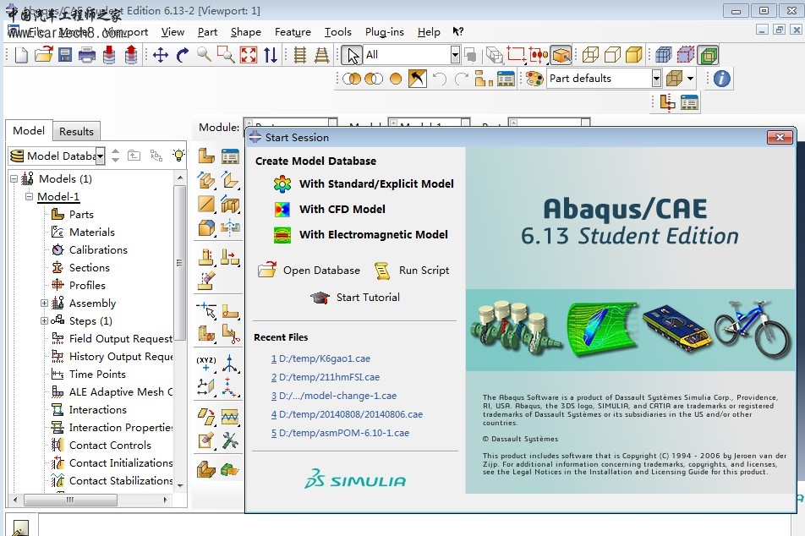805x536 pixels.
Task: Click the Create Datum CSYS (XYZ) icon
Action: [206, 364]
